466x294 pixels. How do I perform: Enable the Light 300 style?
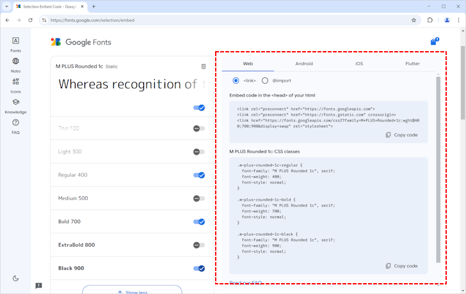[x=199, y=151]
